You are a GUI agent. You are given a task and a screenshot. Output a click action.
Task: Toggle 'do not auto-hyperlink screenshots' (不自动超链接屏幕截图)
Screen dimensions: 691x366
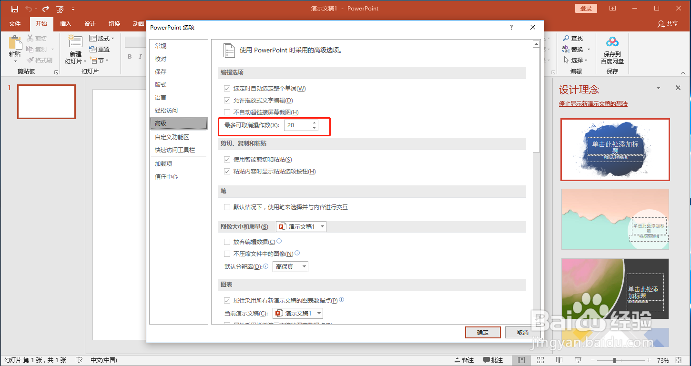tap(227, 112)
